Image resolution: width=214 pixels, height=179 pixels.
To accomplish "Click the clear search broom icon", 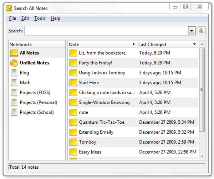I will 202,31.
